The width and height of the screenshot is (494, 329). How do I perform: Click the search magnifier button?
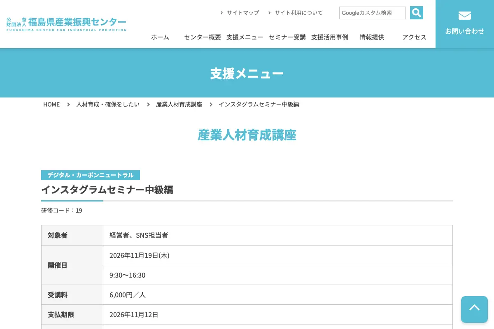point(417,13)
